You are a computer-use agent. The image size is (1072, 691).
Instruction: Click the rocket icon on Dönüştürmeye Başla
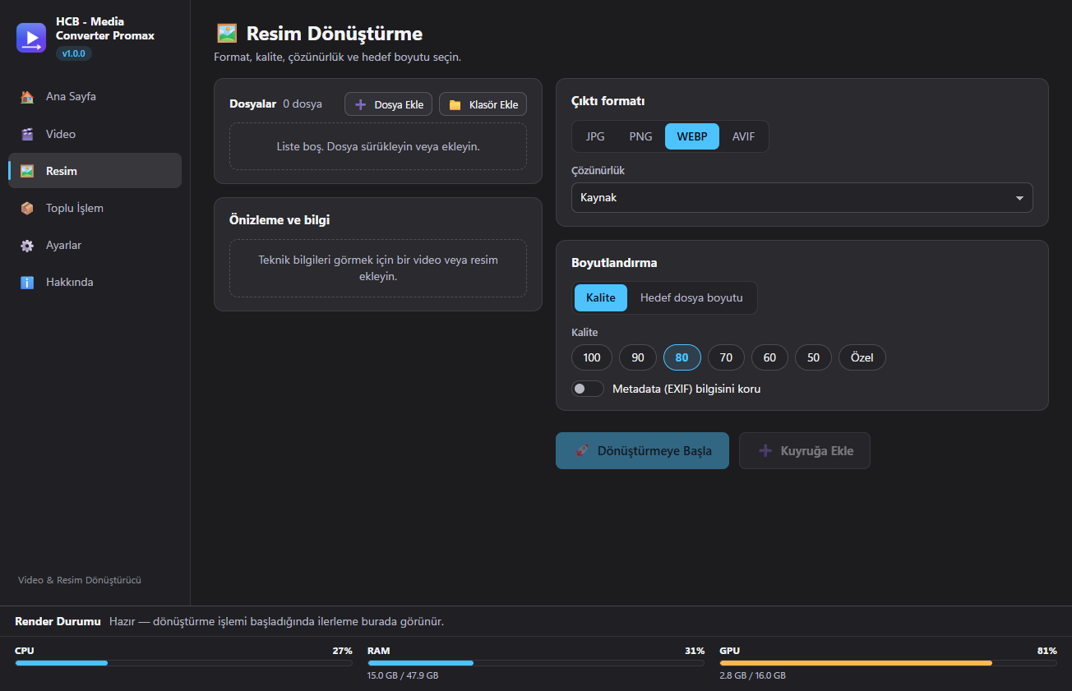[582, 450]
